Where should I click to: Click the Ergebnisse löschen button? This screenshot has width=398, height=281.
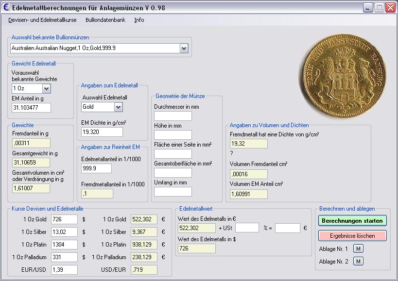coord(352,235)
